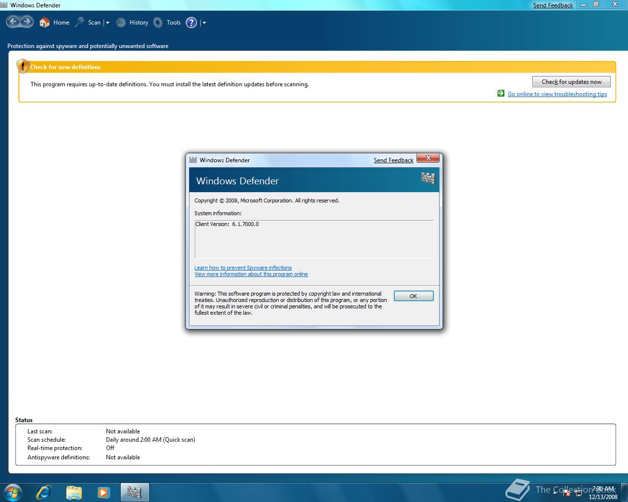Click the Tools gear icon

pos(157,22)
